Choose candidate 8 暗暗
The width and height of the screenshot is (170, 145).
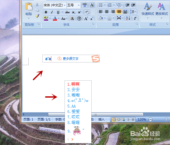73,123
